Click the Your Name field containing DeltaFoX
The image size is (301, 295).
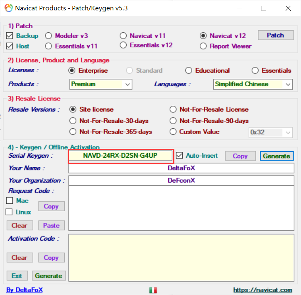181,168
